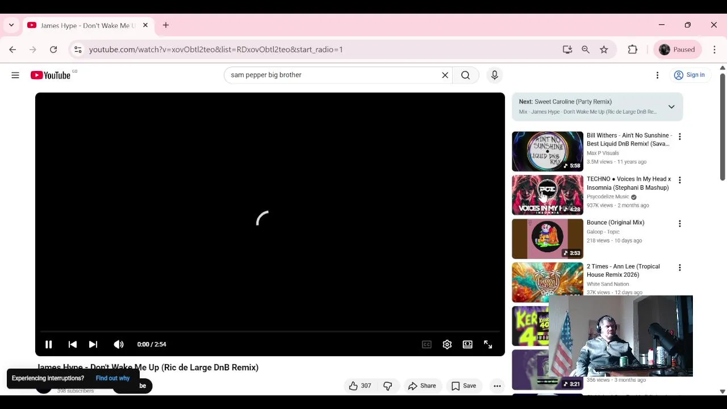This screenshot has height=409, width=727.
Task: Open options for 2 Times Ann Lee
Action: 679,268
